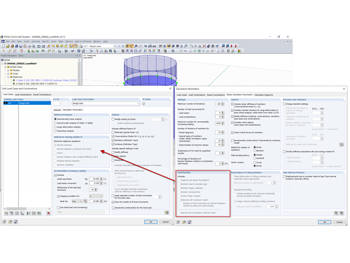Click the Open folder icon in RFEM toolbar
Image resolution: width=350 pixels, height=263 pixels.
point(8,46)
